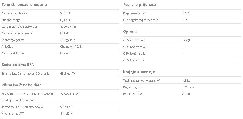Click the 'Emission data EPA' heading
Image resolution: width=243 pixels, height=119 pixels.
coord(18,65)
